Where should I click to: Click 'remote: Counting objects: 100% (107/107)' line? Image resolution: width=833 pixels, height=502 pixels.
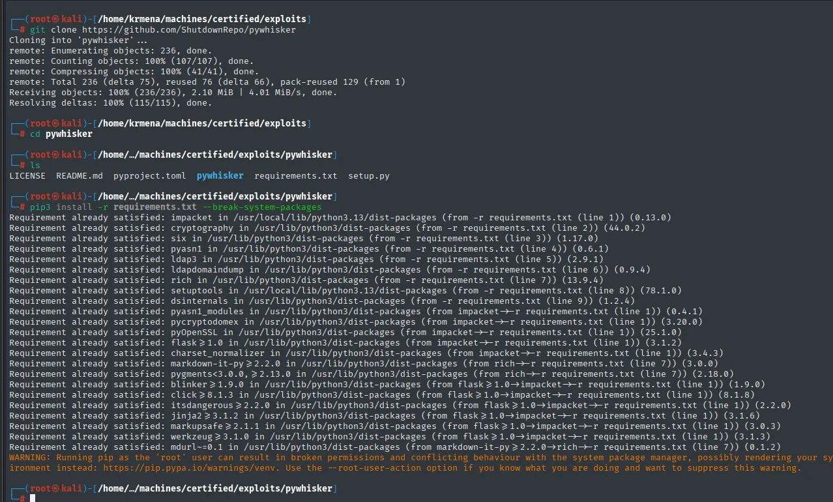point(132,61)
